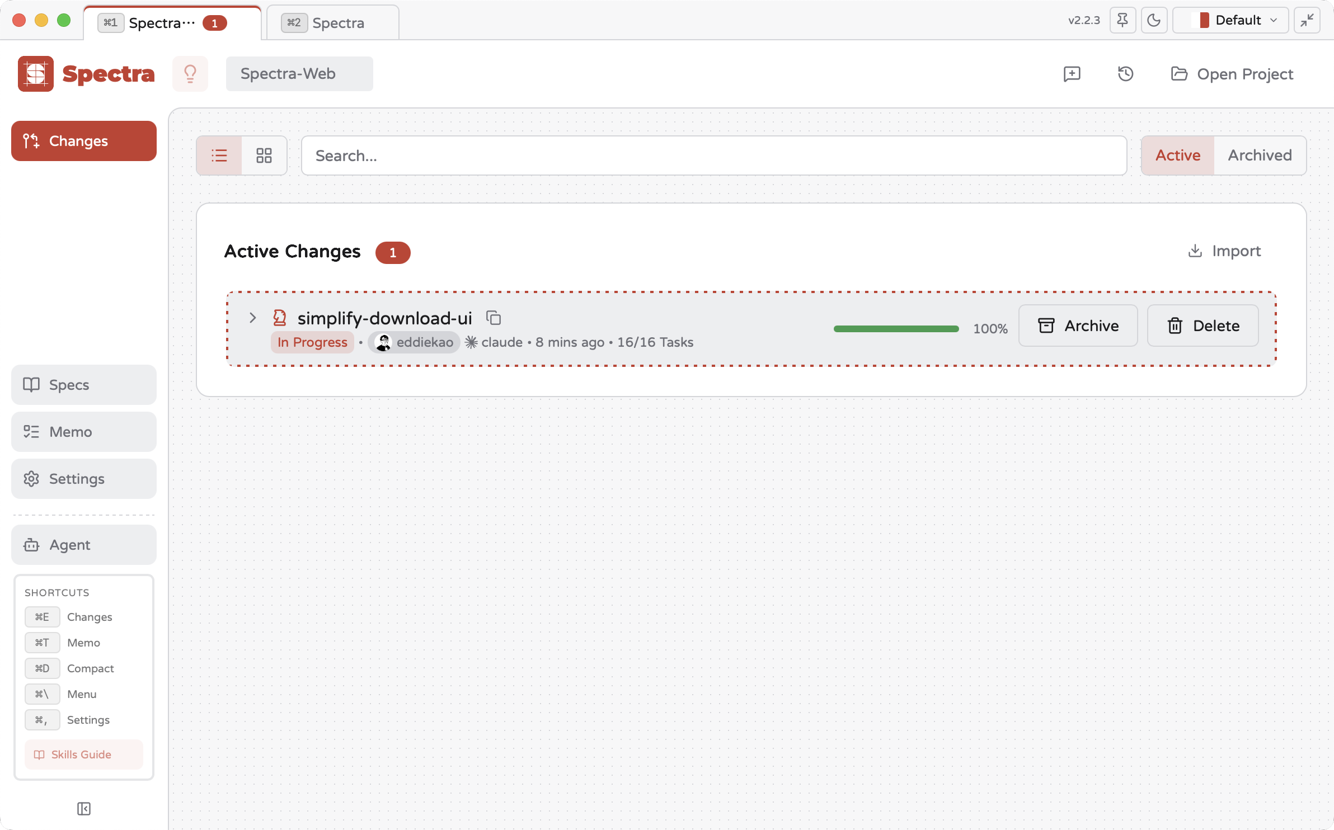Open the Spectra-Web project selector
Screen dimensions: 1334x830
coord(299,74)
